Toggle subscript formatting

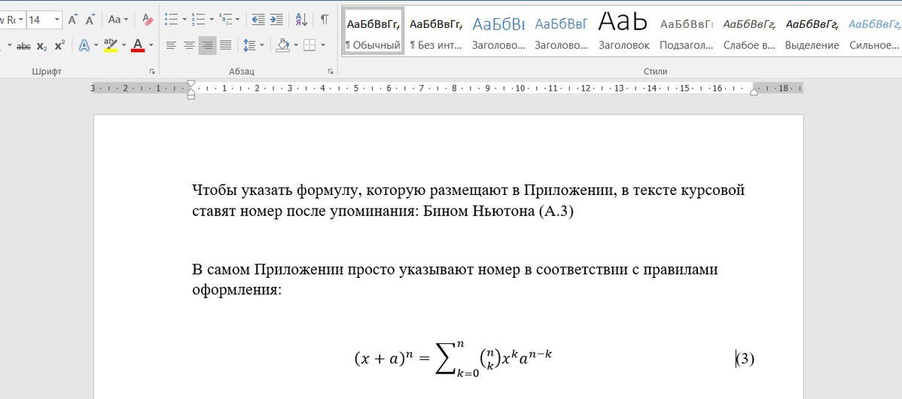coord(41,46)
